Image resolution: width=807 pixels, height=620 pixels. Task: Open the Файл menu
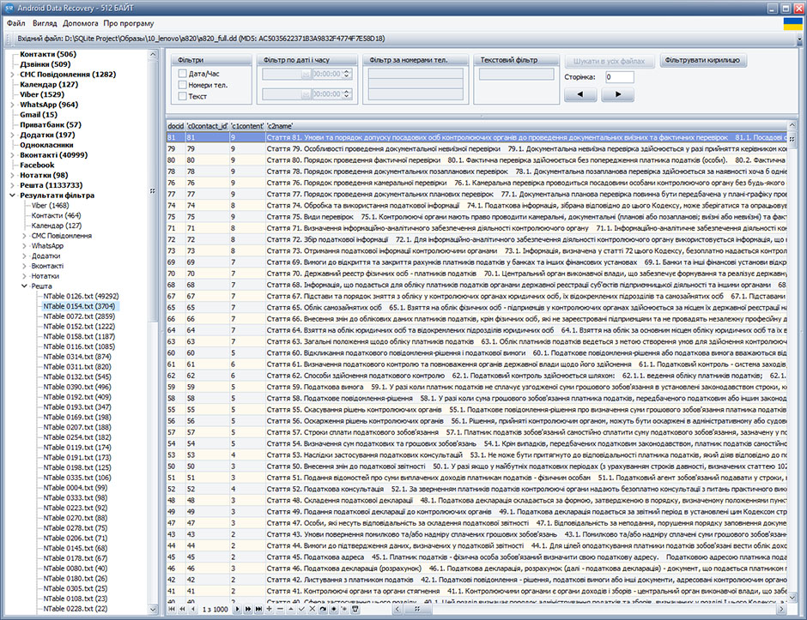(15, 23)
